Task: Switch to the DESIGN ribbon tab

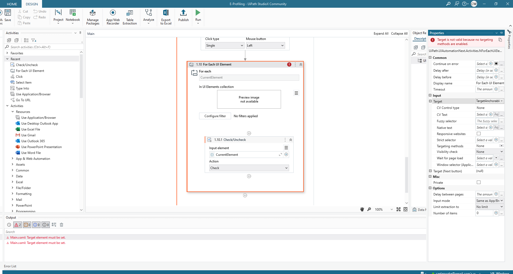Action: 31,4
